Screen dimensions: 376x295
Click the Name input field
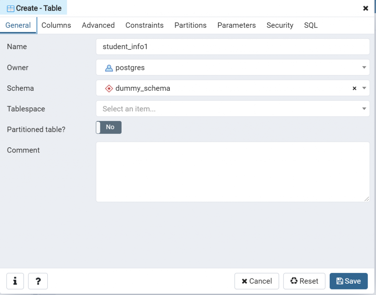coord(233,47)
